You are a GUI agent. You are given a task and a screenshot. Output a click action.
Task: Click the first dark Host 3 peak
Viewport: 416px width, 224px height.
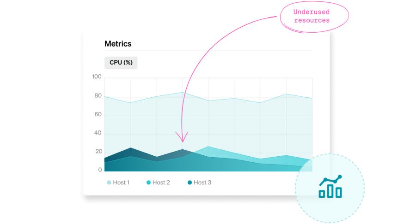coord(130,151)
